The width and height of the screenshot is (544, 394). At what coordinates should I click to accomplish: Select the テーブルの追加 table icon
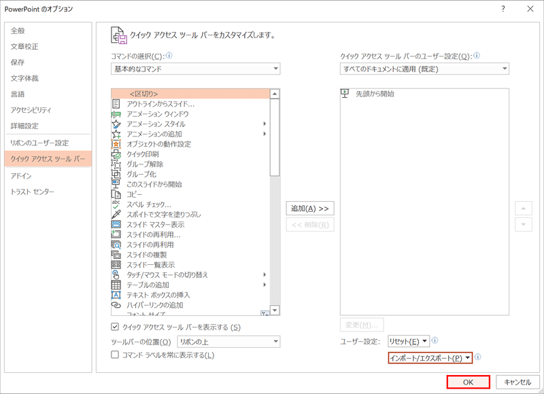point(116,285)
